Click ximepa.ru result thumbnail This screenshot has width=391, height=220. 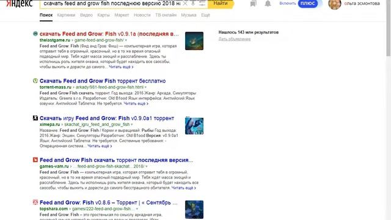(x=194, y=125)
